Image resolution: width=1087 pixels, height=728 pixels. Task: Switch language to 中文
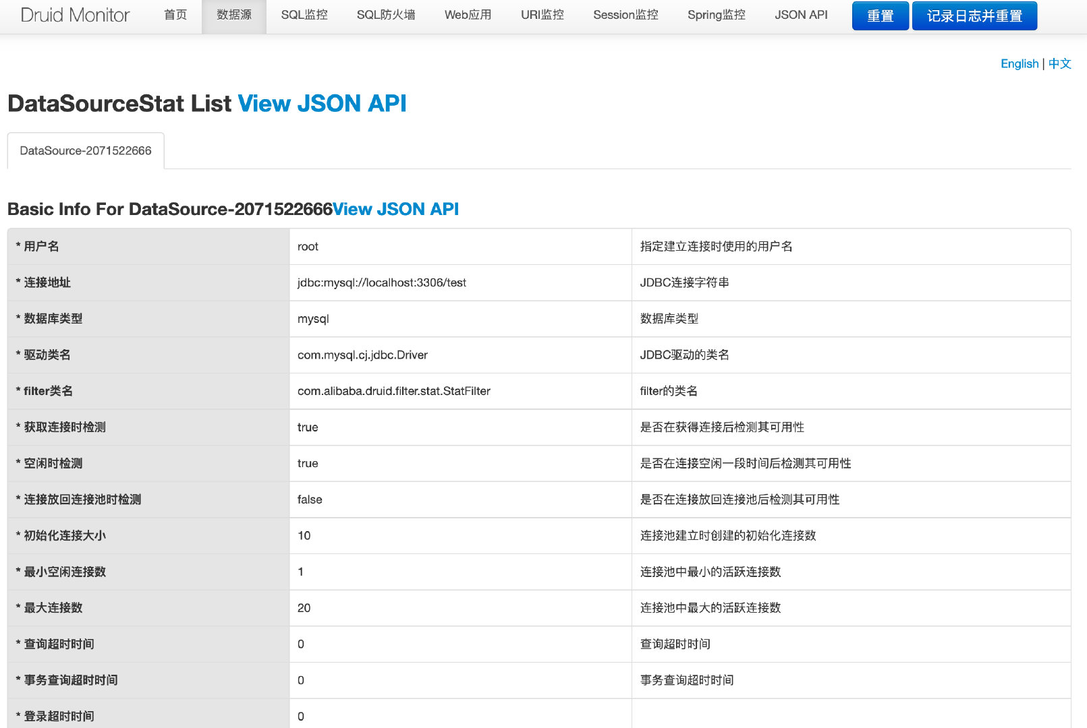(x=1059, y=63)
